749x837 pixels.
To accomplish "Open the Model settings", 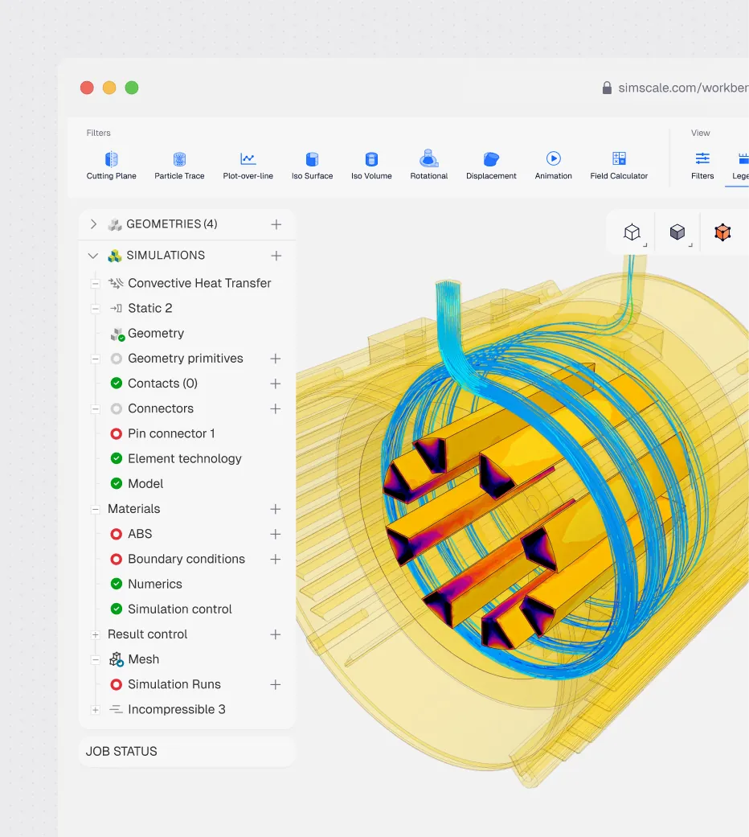I will tap(145, 483).
